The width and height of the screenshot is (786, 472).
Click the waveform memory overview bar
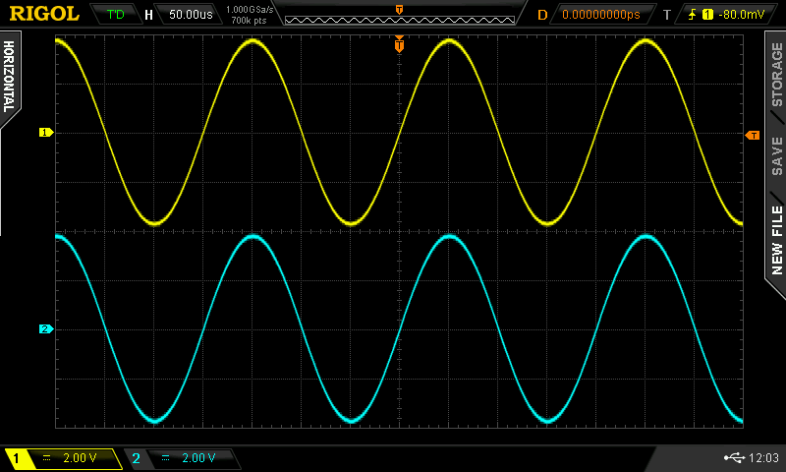click(x=400, y=20)
